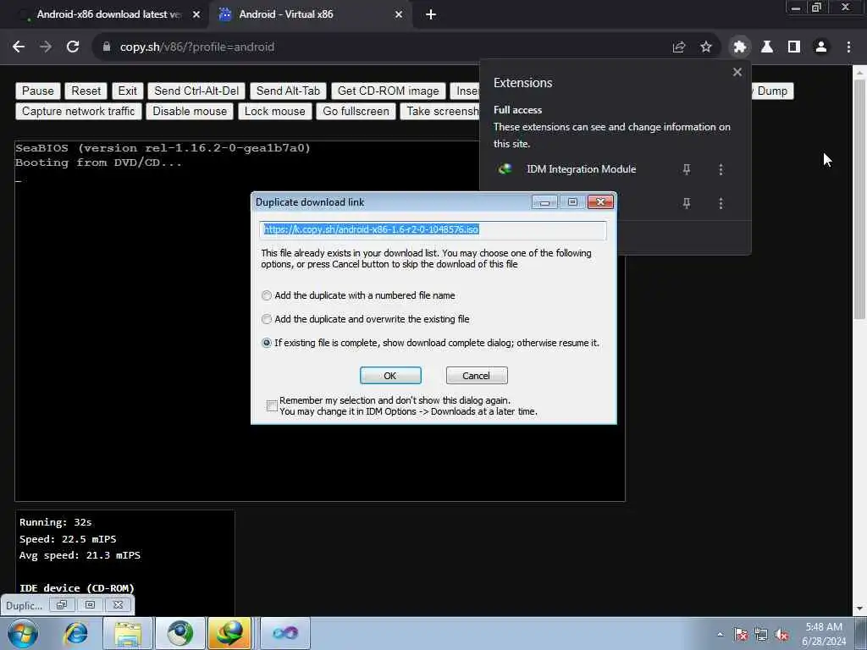This screenshot has width=867, height=650.
Task: Click the Pause emulator button
Action: coord(37,91)
